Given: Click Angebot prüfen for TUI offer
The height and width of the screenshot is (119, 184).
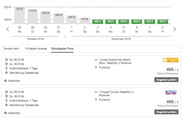Looking at the screenshot, I should [166, 112].
